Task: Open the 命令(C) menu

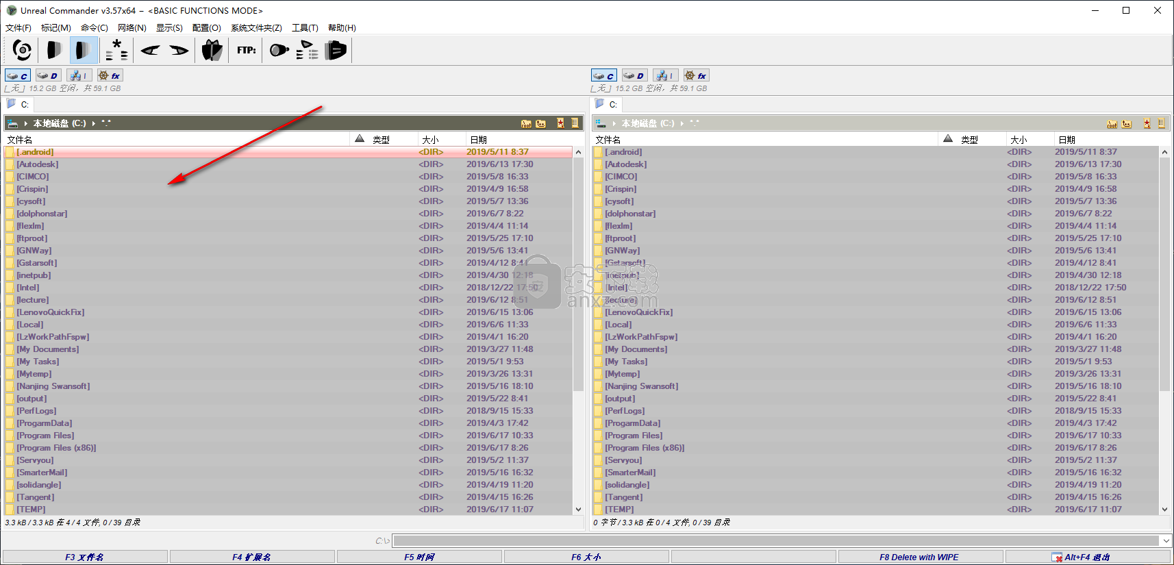Action: pos(95,28)
